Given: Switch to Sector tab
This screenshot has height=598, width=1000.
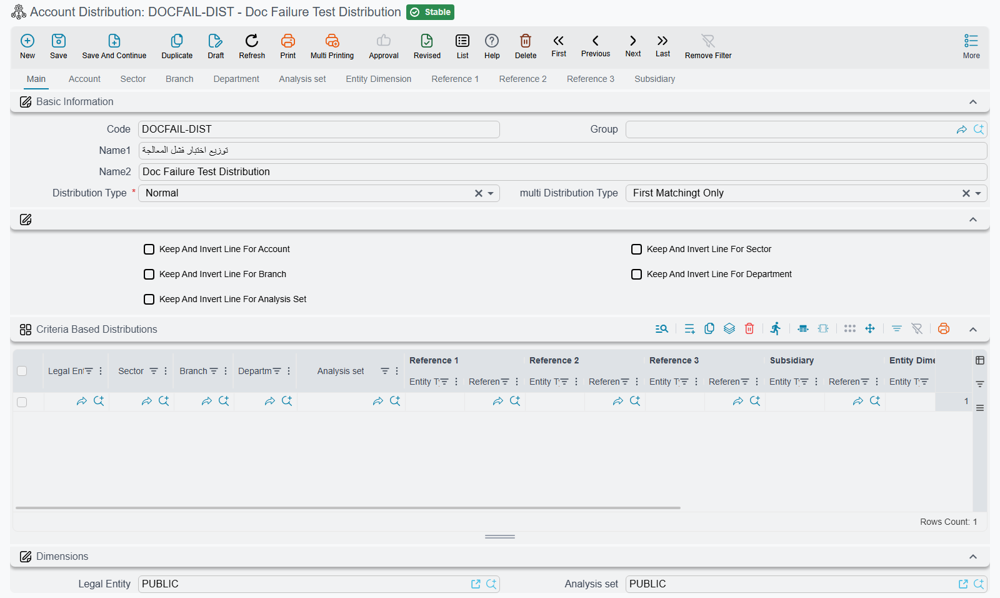Looking at the screenshot, I should point(133,79).
